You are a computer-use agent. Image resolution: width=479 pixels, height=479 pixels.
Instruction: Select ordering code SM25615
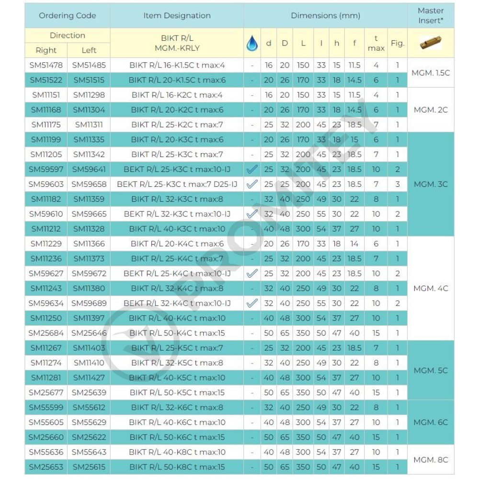click(x=89, y=467)
